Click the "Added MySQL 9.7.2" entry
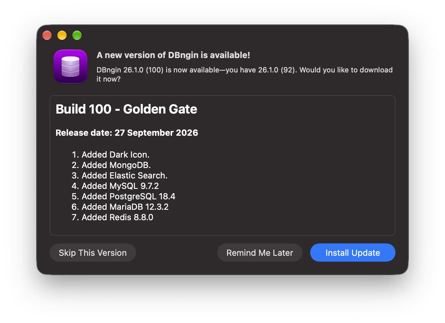 [120, 186]
